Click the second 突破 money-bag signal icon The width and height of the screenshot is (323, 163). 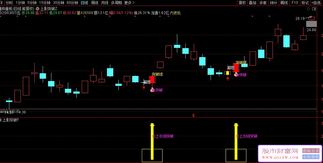point(236,75)
